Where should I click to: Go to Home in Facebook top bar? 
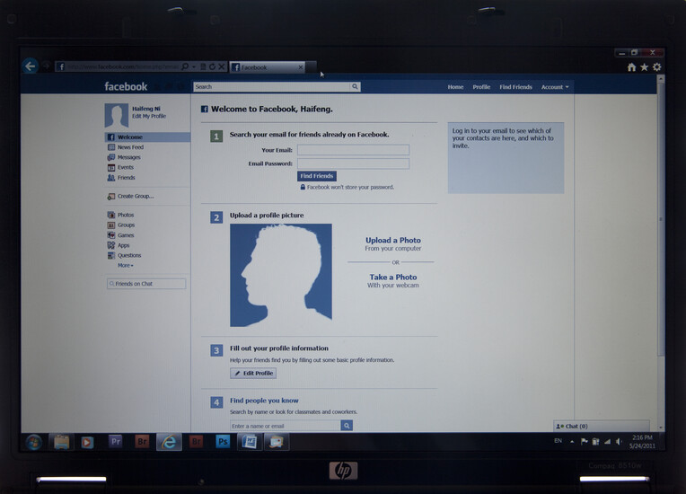pos(455,87)
